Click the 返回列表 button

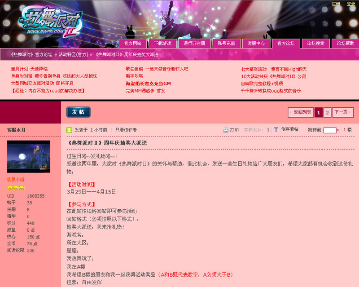[x=301, y=112]
